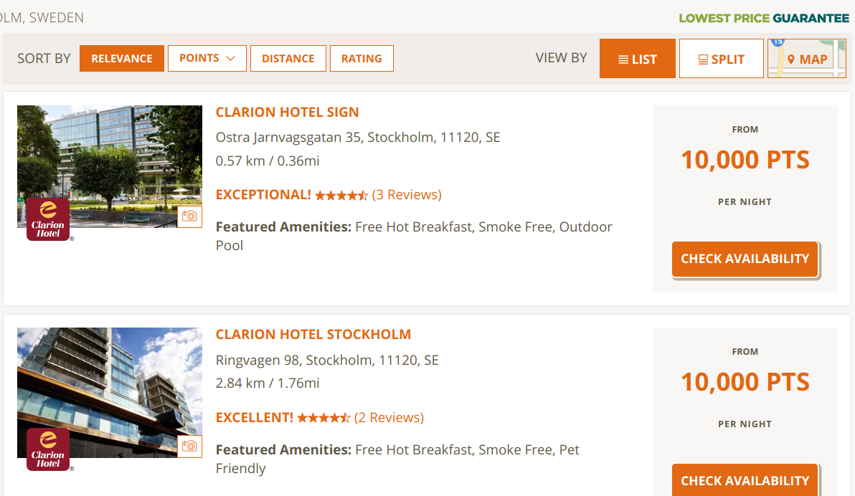Click Clarion Hotel logo on first listing
The image size is (855, 496).
(48, 219)
